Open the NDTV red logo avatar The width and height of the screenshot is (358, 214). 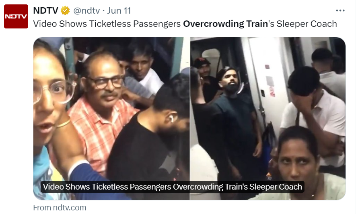[x=16, y=16]
